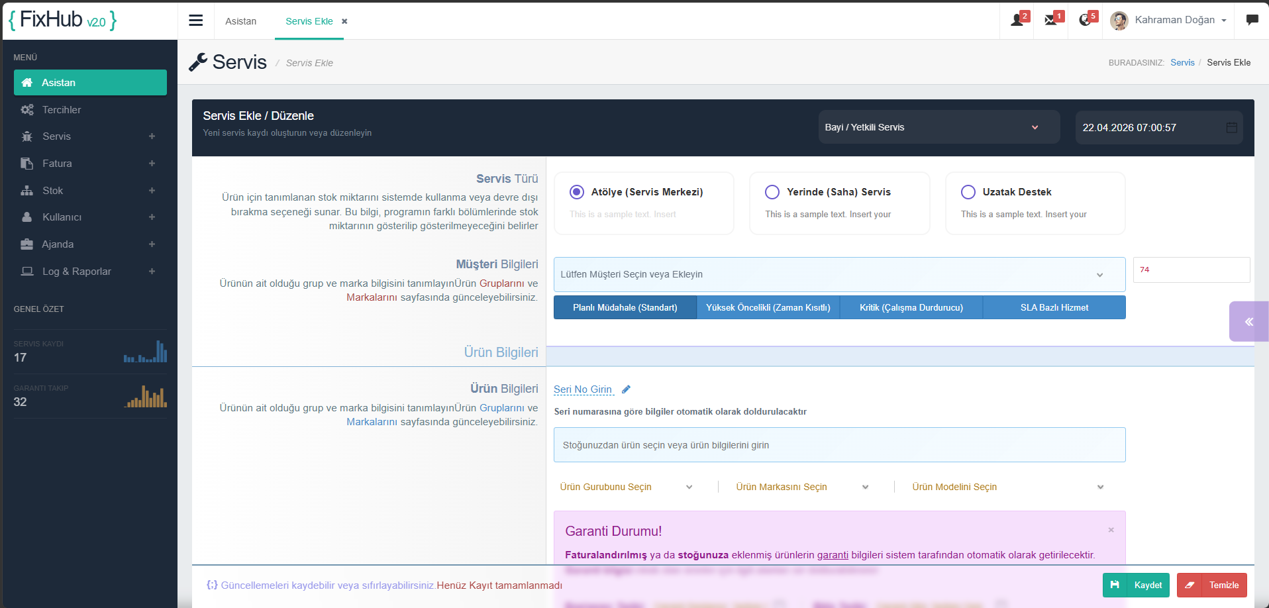Dismiss the Garanti Durumu alert

[1111, 530]
